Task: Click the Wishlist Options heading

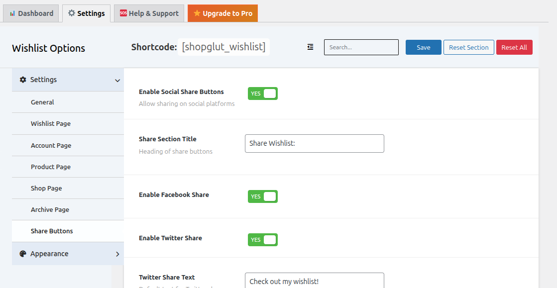Action: (x=49, y=48)
